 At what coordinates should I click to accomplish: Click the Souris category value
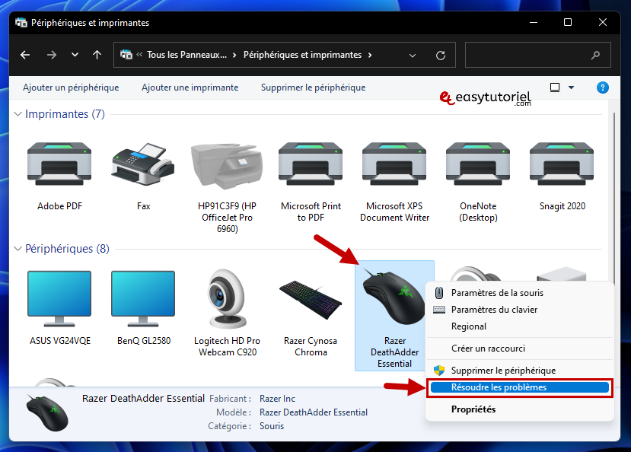[272, 426]
